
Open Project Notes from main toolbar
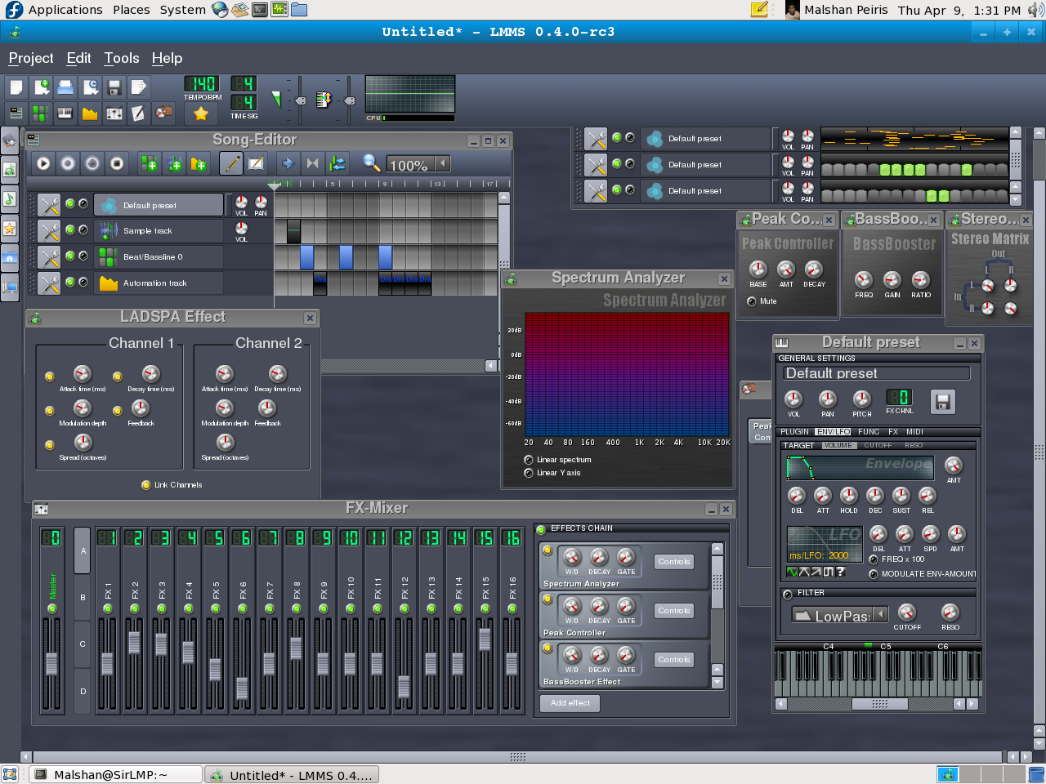139,114
